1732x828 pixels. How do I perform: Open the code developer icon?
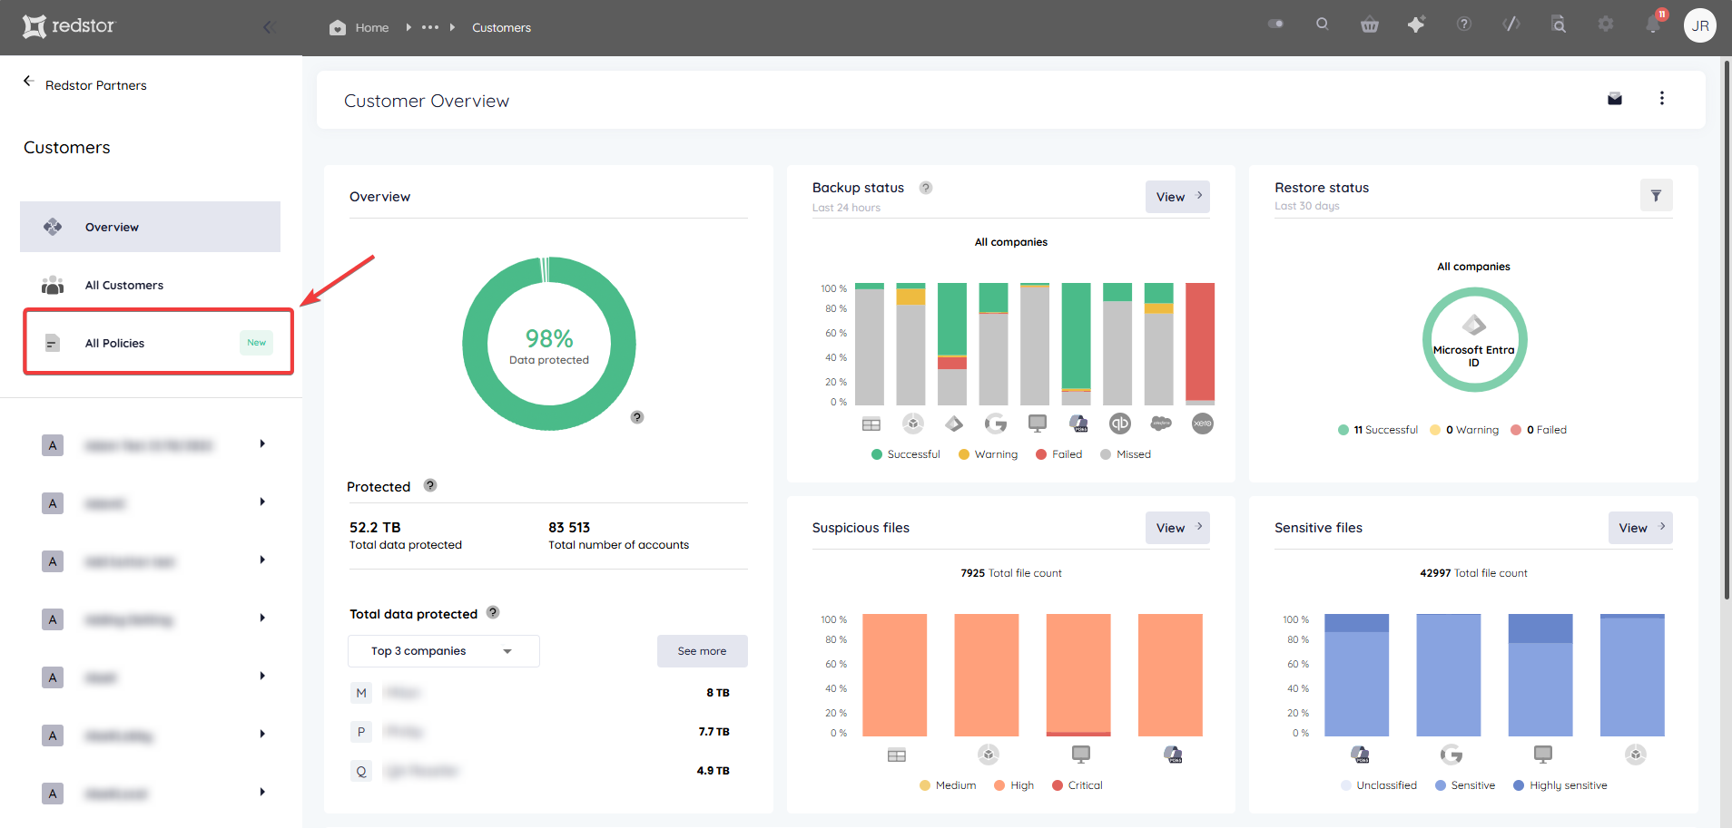pos(1511,24)
